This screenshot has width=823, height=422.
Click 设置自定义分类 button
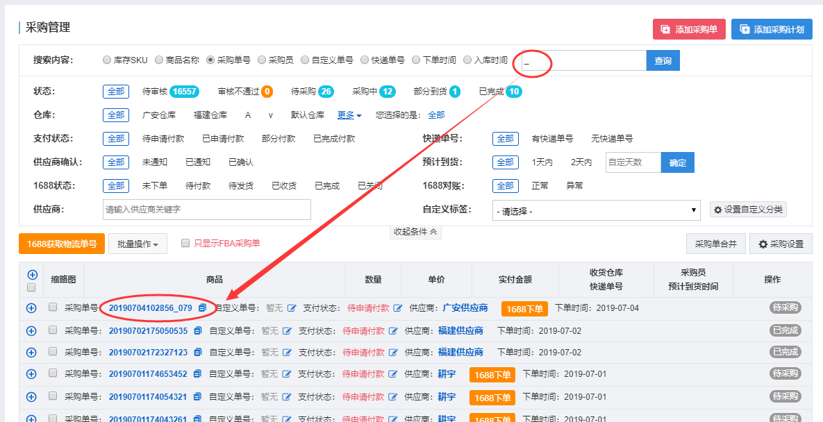tap(749, 210)
